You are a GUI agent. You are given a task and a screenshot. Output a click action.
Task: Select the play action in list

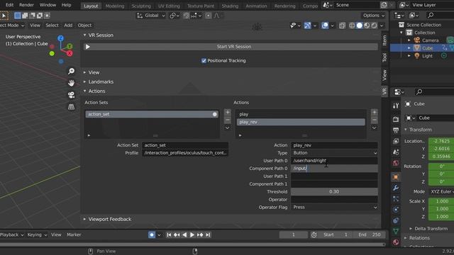click(x=301, y=114)
